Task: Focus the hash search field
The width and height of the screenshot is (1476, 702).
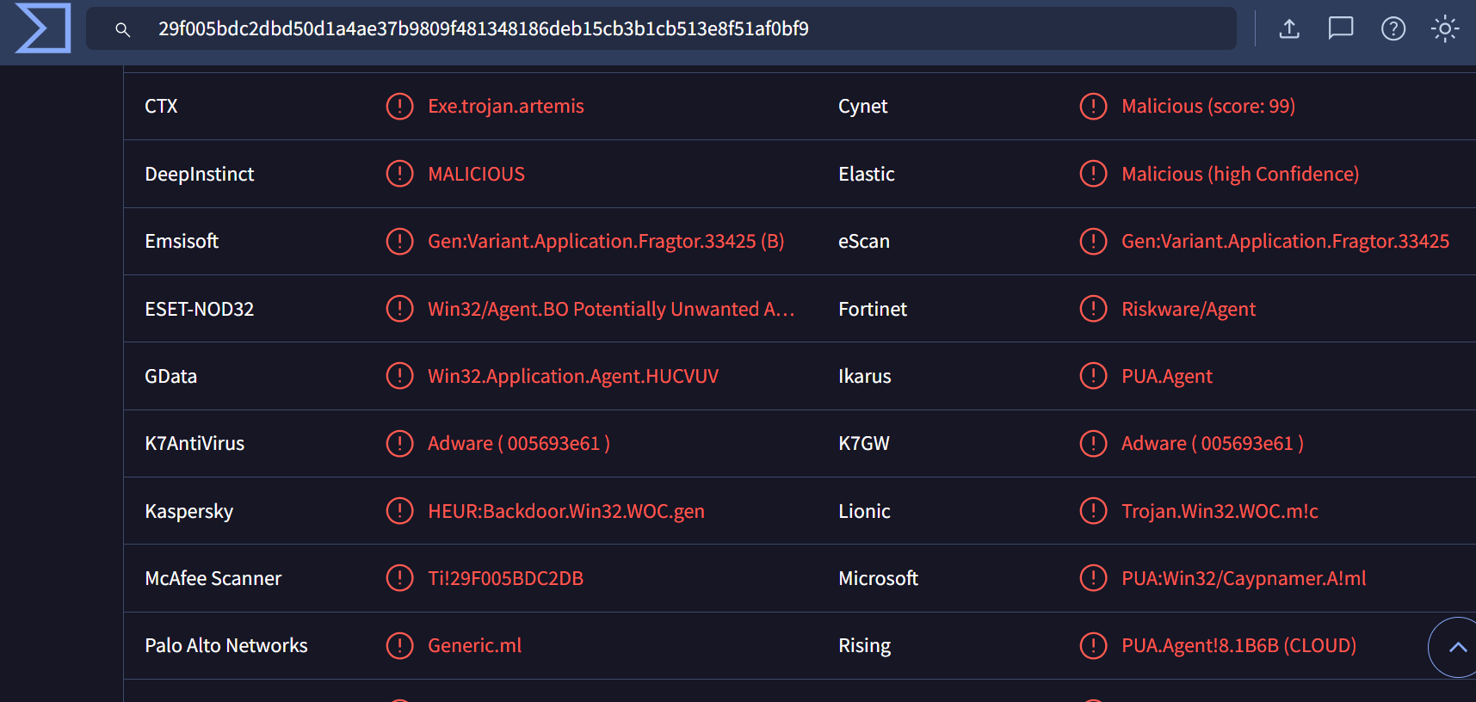Action: [661, 29]
